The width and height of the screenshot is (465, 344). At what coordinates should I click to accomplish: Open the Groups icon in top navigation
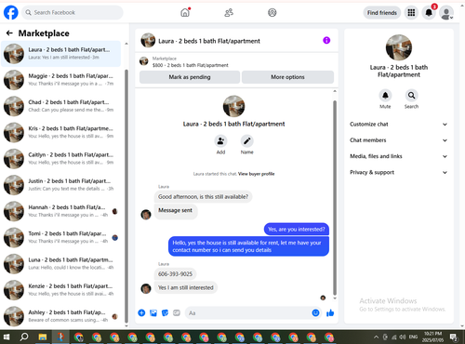272,12
